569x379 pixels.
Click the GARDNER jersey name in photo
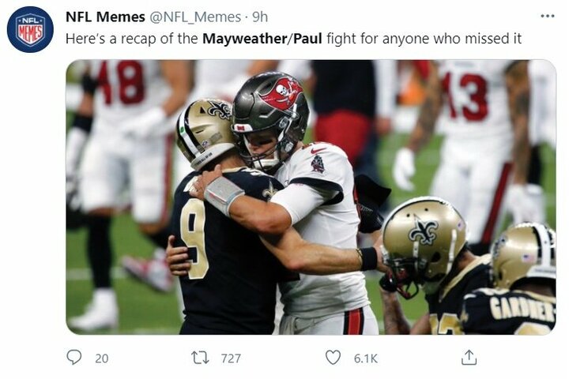coord(522,309)
